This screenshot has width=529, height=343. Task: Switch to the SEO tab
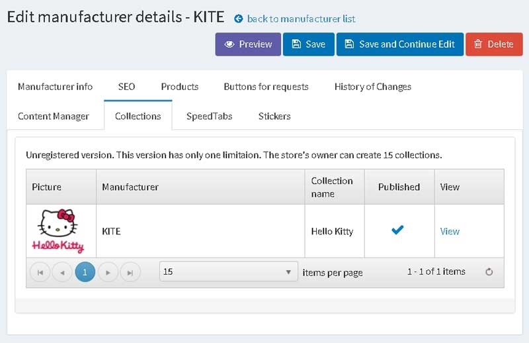(126, 87)
